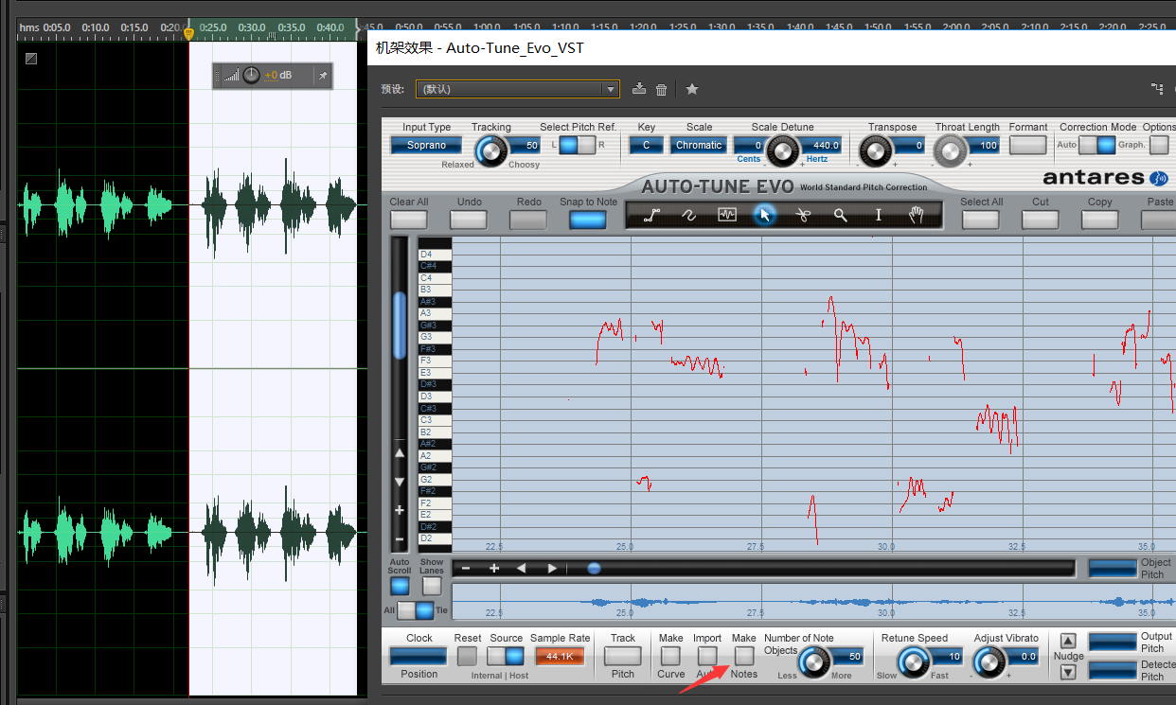Click the yellow playhead marker on timeline

[188, 33]
